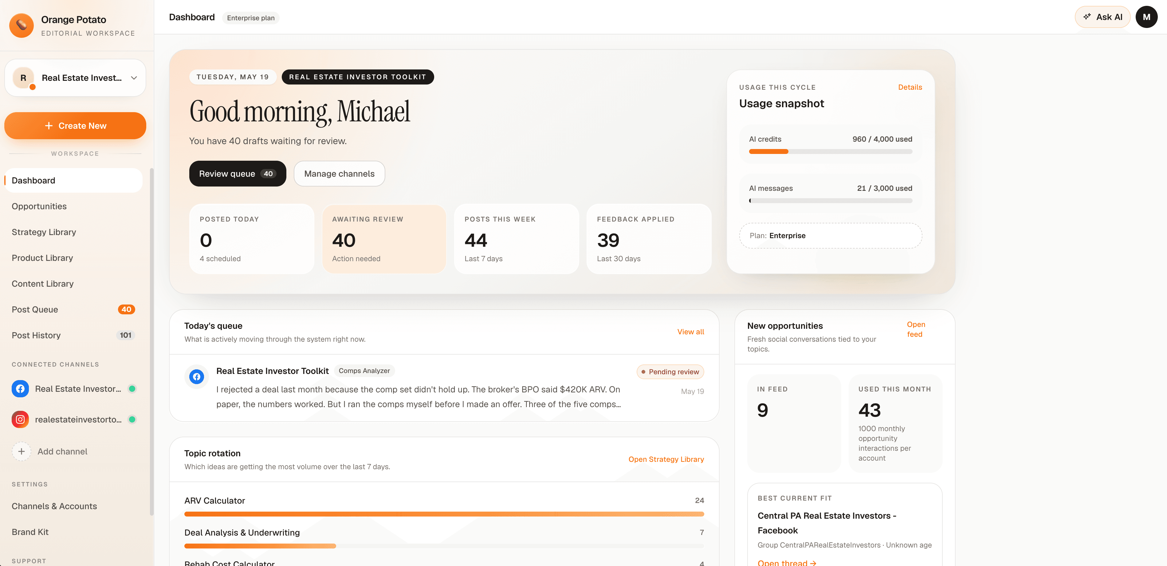
Task: Click the Real Estate Investor Toolkit pill
Action: point(357,77)
